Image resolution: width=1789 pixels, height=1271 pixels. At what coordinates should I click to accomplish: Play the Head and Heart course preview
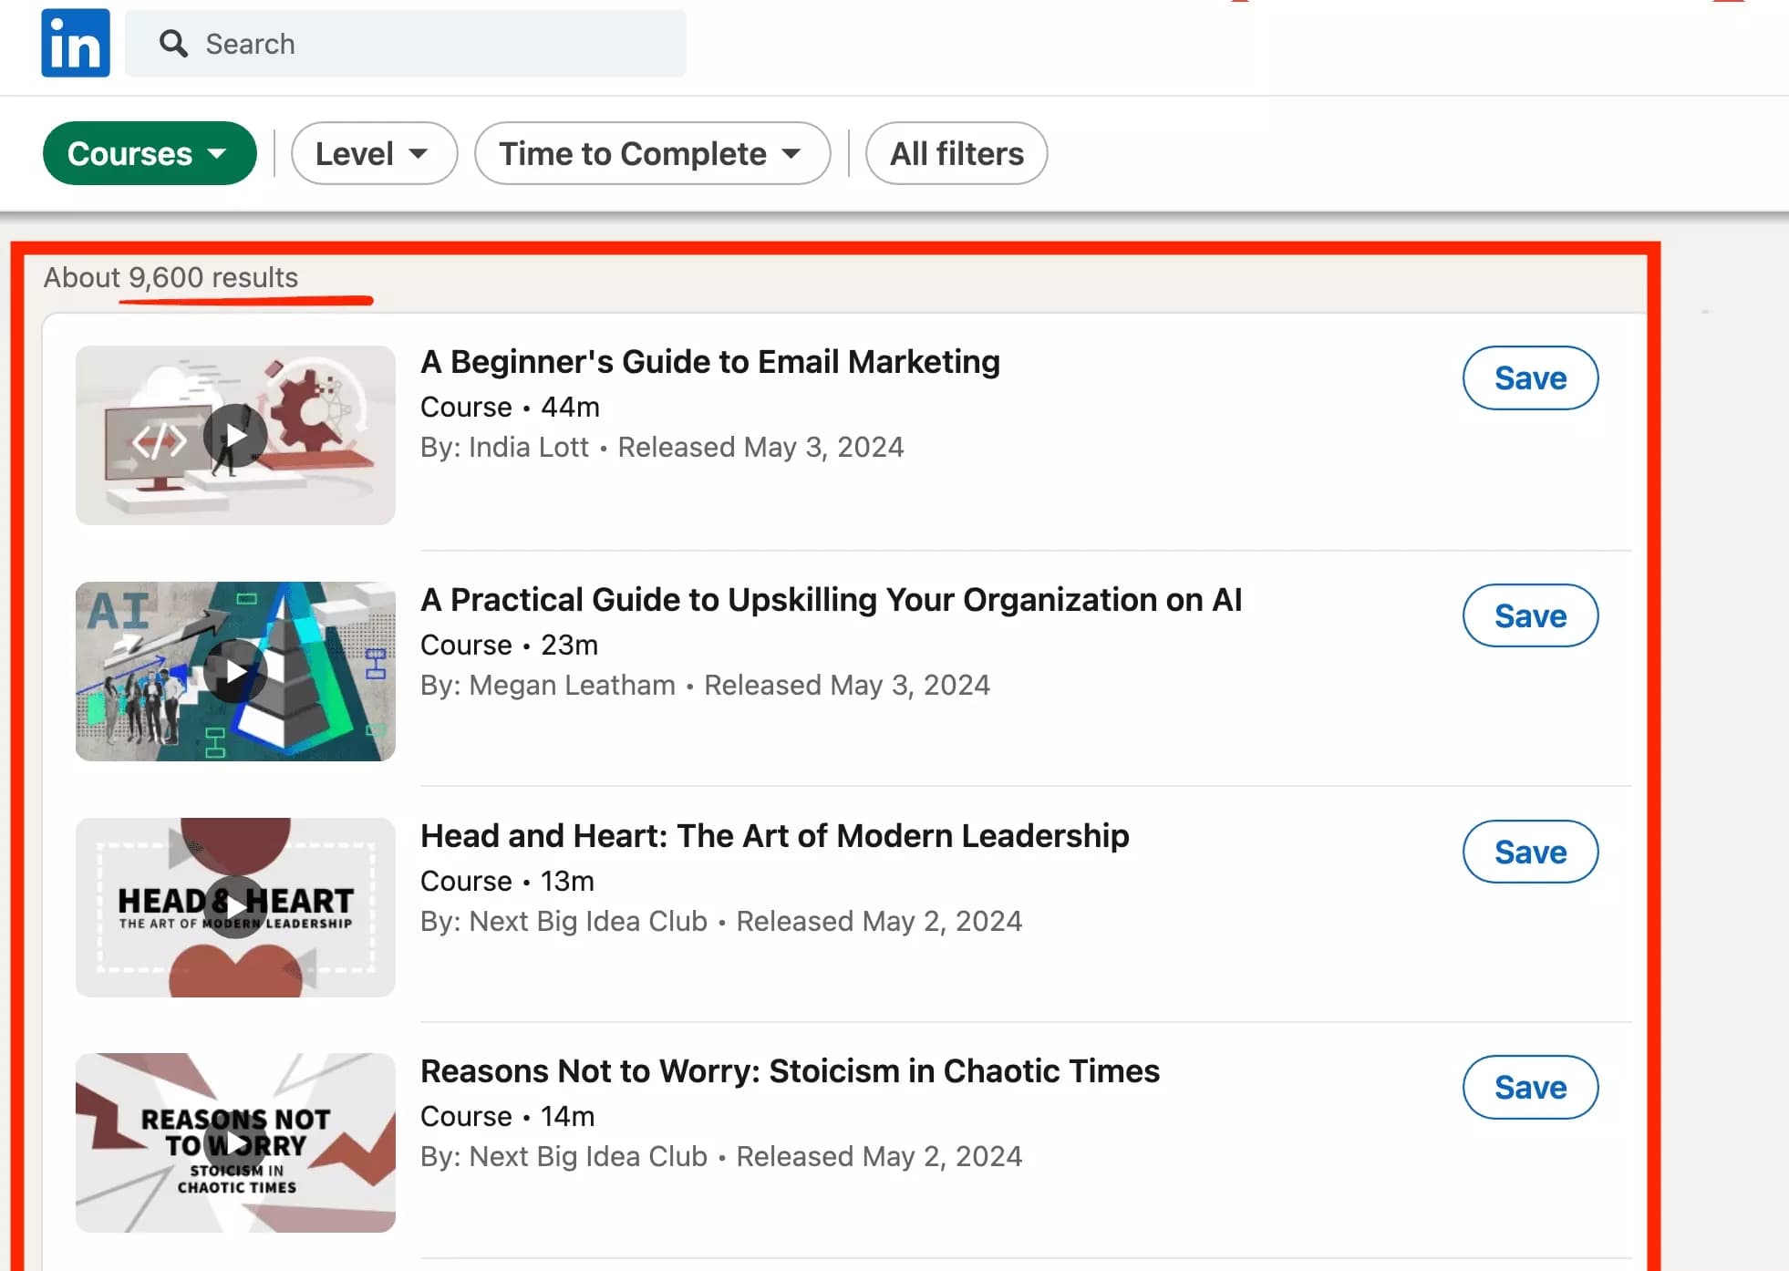click(235, 907)
